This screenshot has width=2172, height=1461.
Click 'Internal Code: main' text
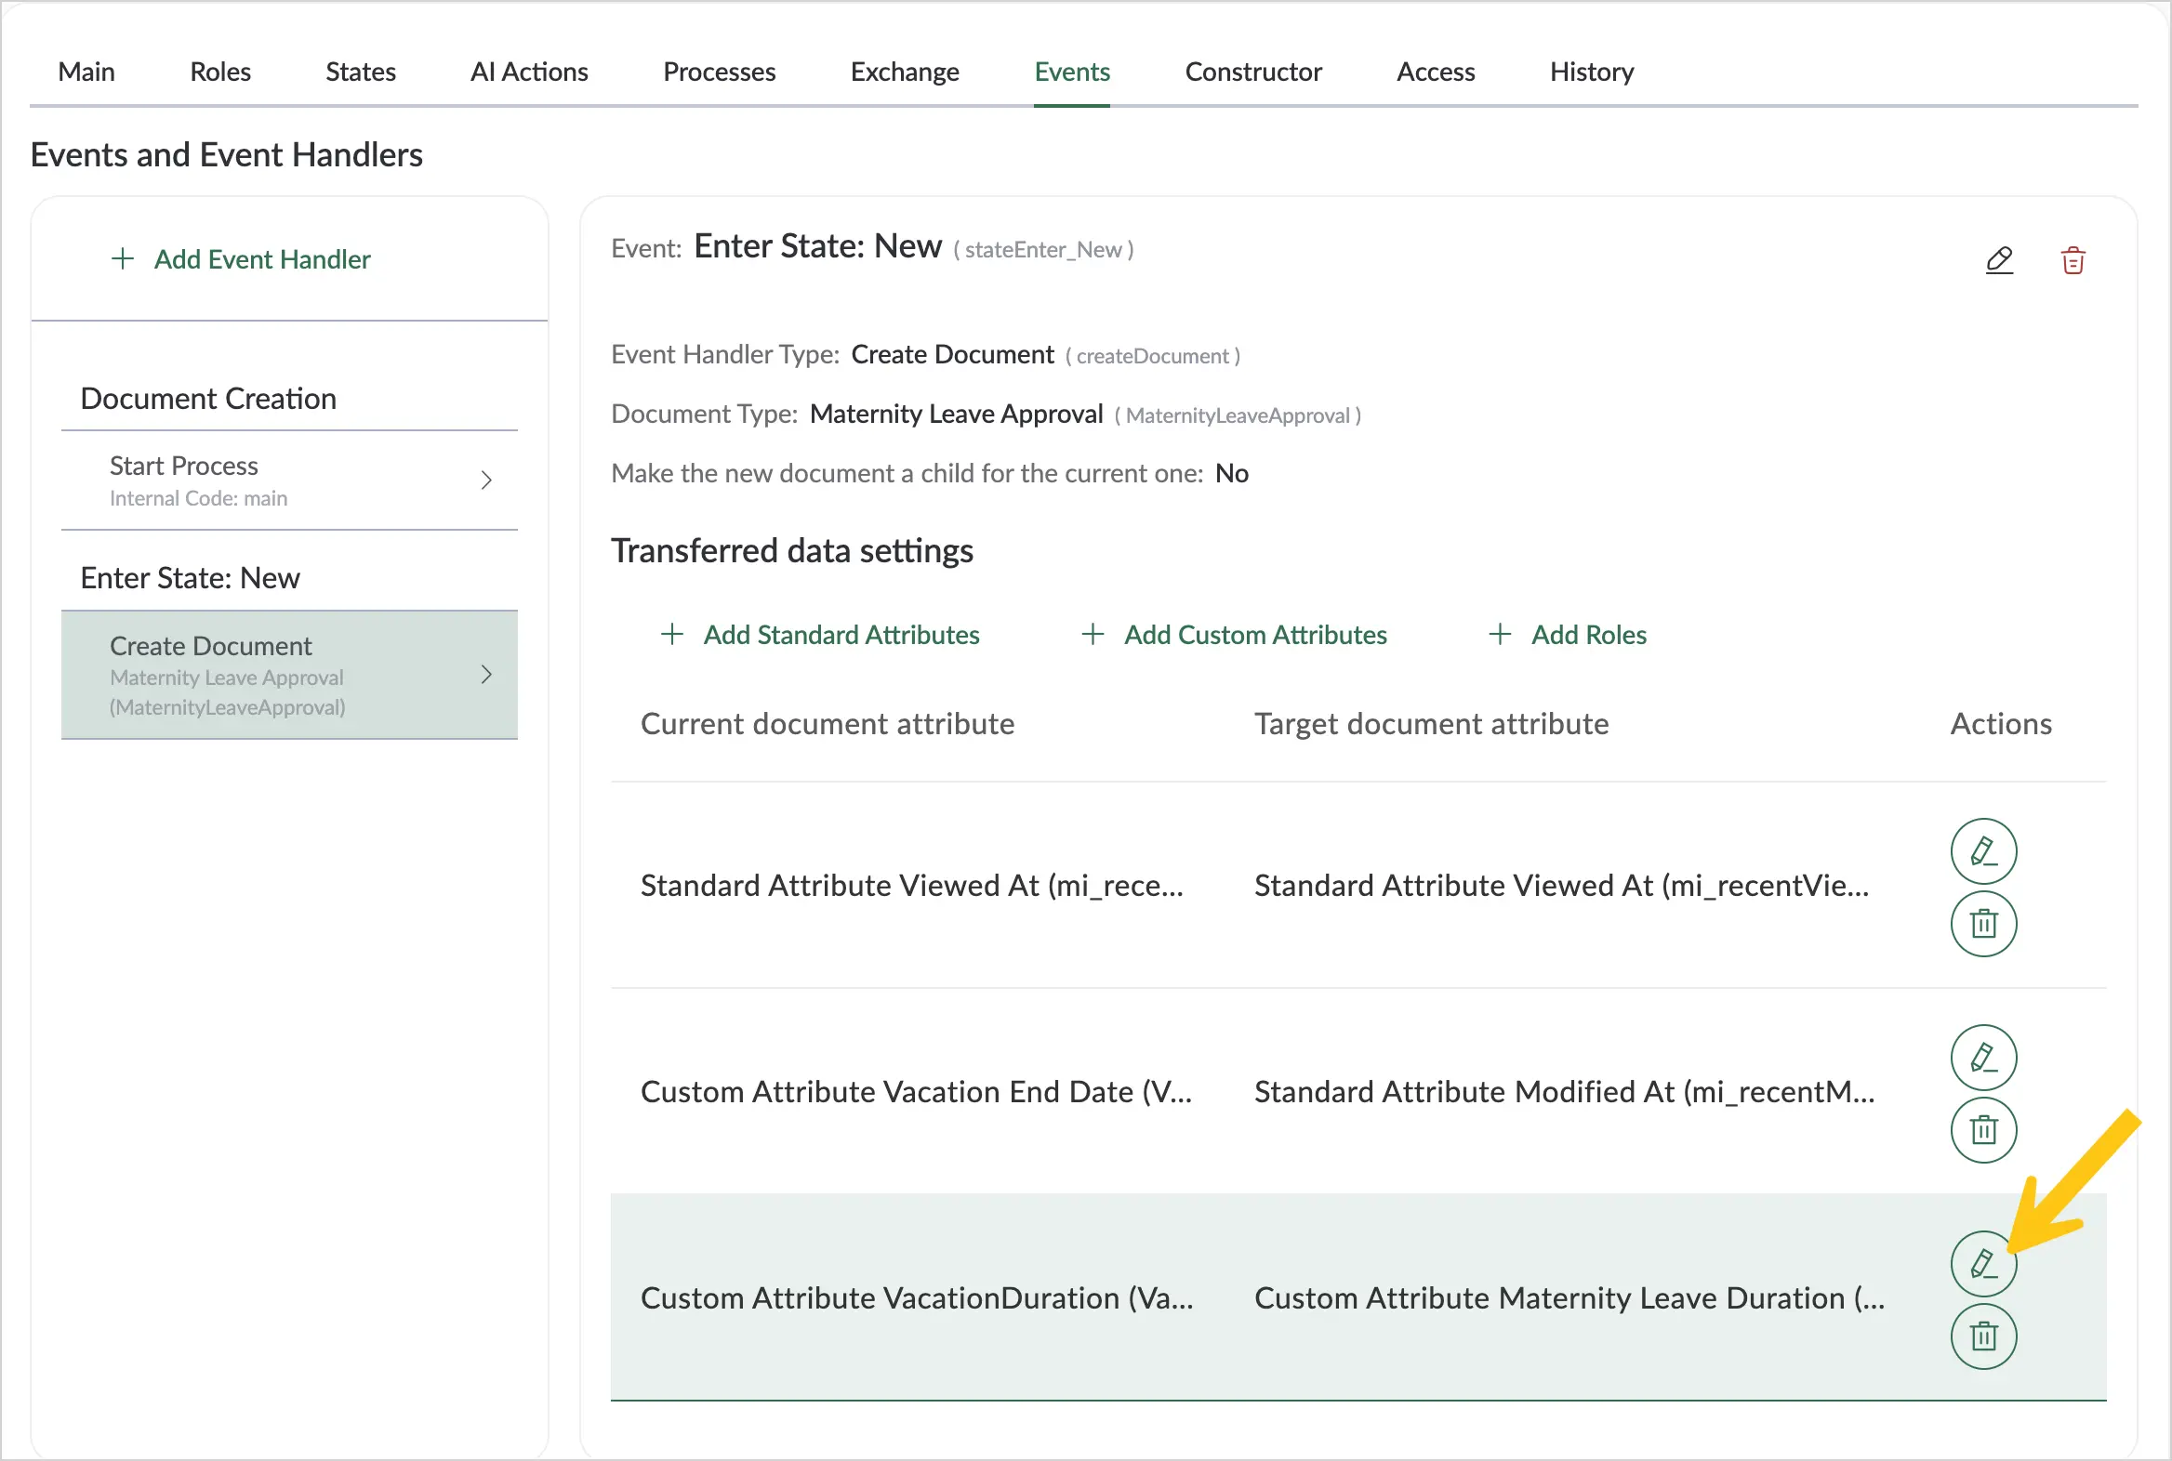point(199,498)
